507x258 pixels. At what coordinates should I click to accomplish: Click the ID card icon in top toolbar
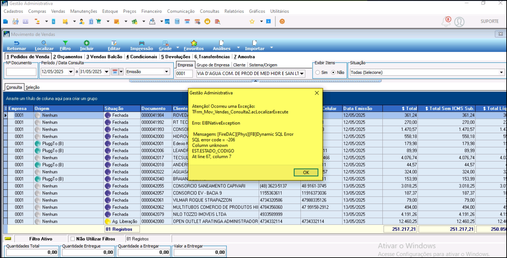coord(26,21)
